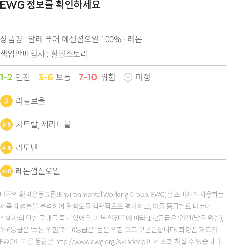Select the 시트랄, 제라니올 ingredient row

click(x=113, y=124)
